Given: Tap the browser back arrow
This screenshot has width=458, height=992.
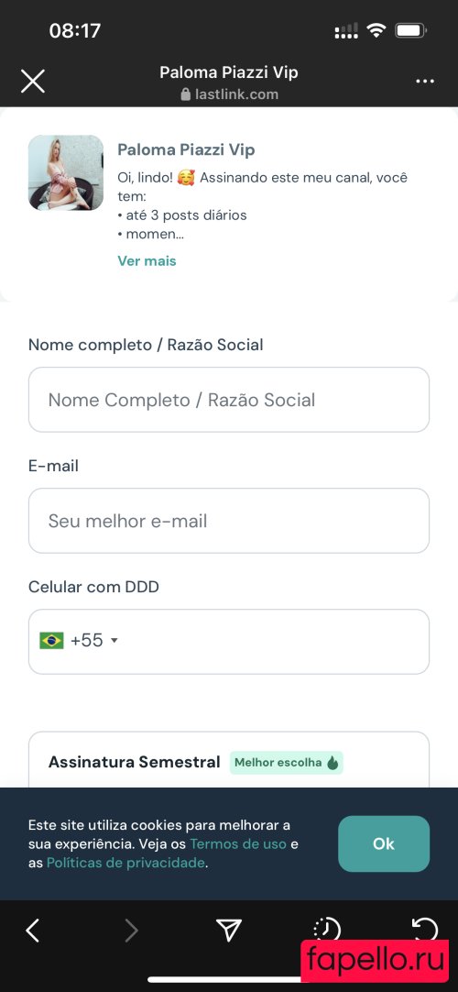Looking at the screenshot, I should (x=33, y=931).
